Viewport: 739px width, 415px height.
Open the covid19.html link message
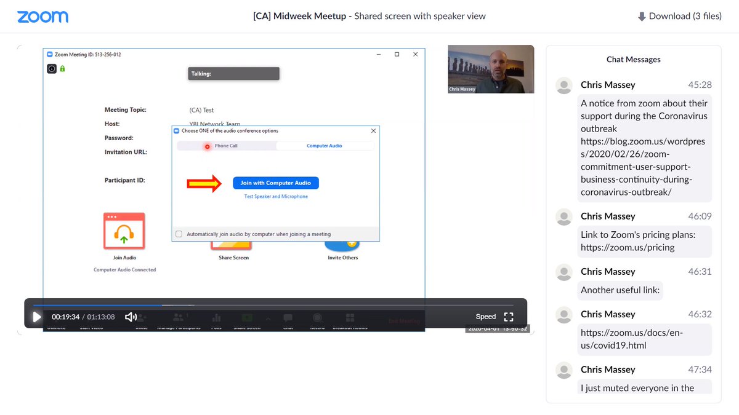644,339
